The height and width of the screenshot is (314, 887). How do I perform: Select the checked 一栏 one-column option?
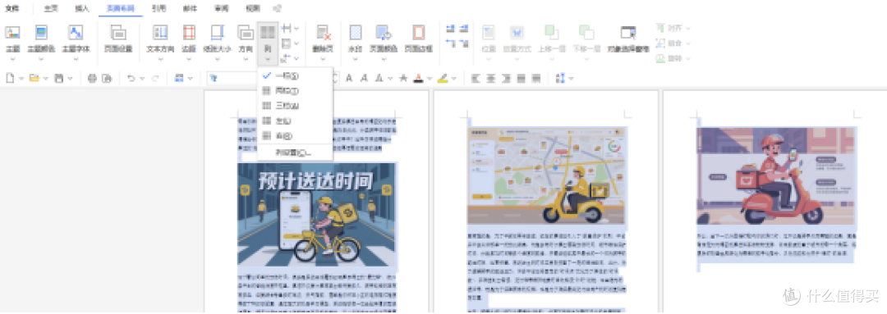[295, 75]
